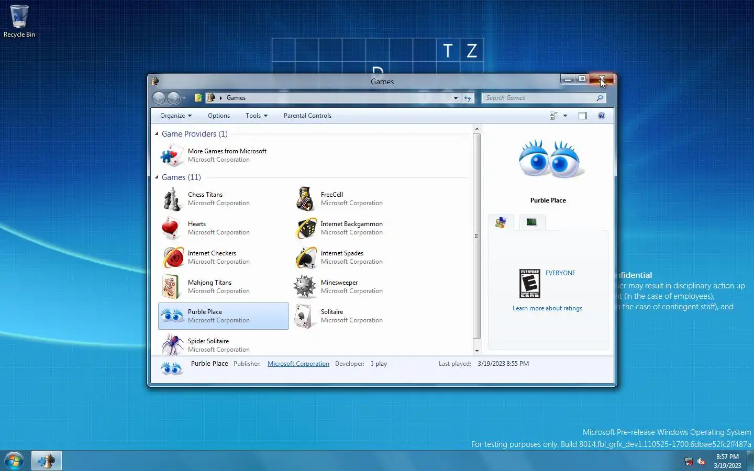Click the Purble Place icon in details pane

click(x=172, y=369)
